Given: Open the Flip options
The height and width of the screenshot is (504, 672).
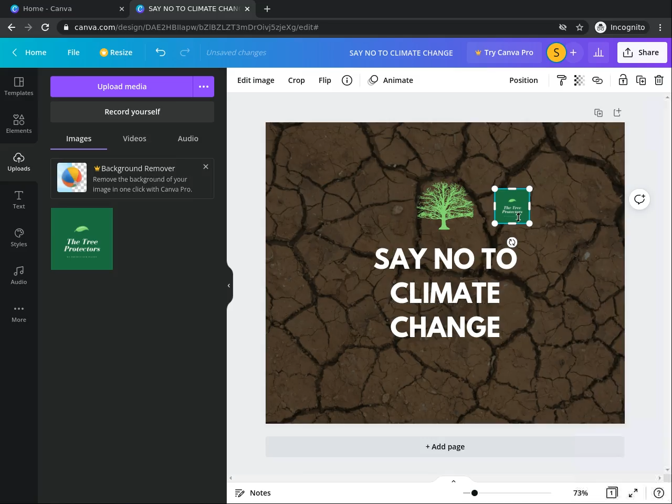Looking at the screenshot, I should pyautogui.click(x=325, y=80).
